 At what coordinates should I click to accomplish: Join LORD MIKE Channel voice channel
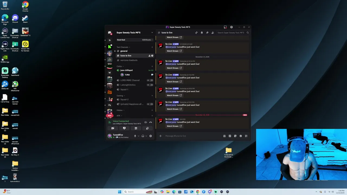[135, 80]
